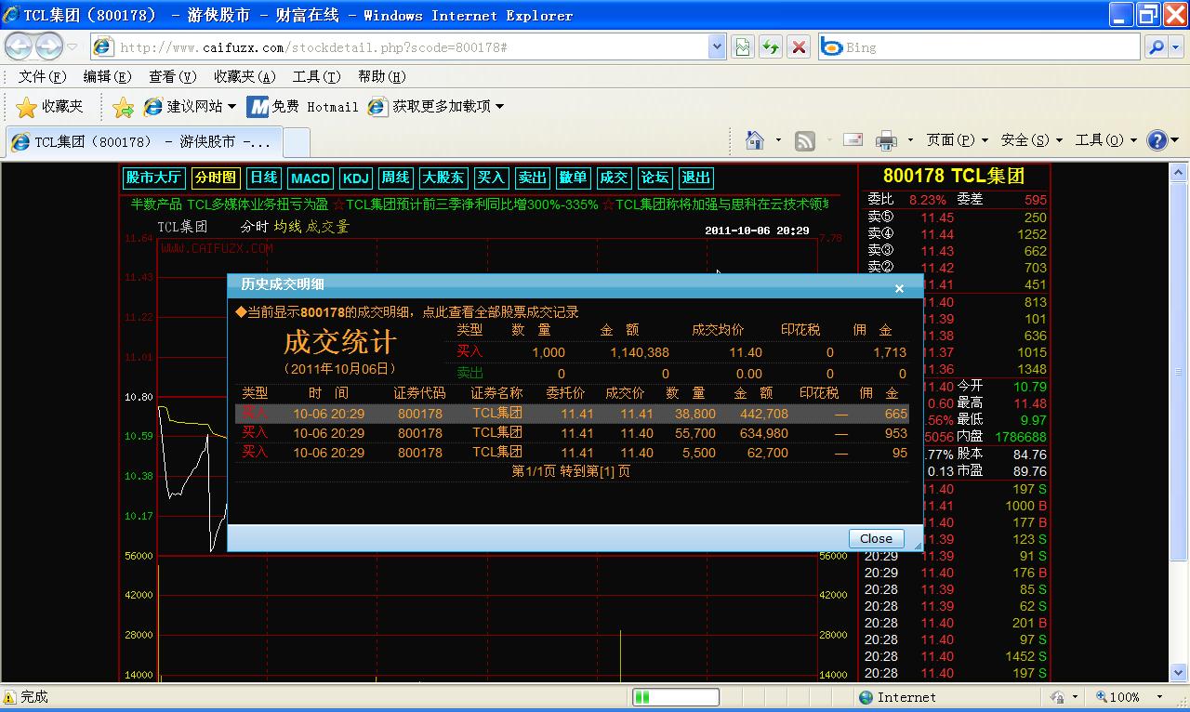1190x712 pixels.
Task: Refresh the page with the green arrows icon
Action: [x=770, y=47]
